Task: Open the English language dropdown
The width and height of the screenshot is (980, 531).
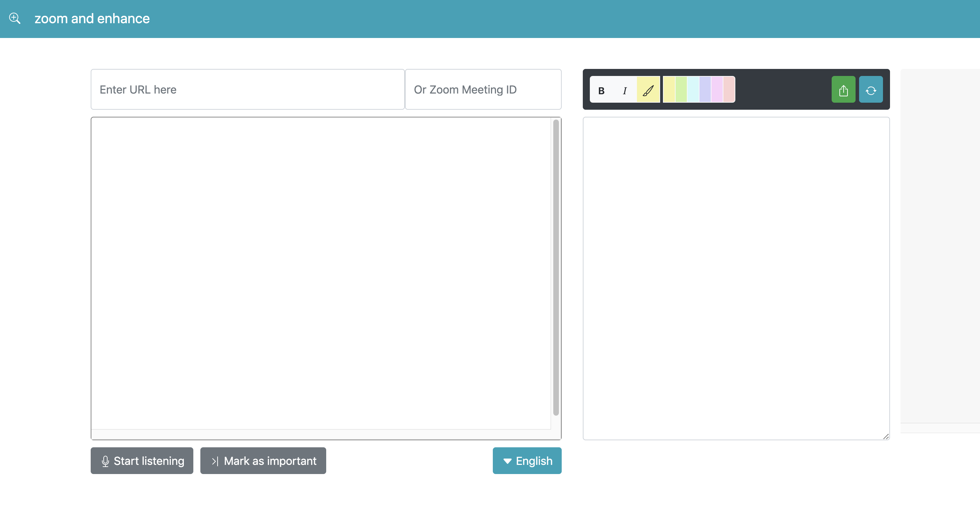Action: tap(527, 461)
